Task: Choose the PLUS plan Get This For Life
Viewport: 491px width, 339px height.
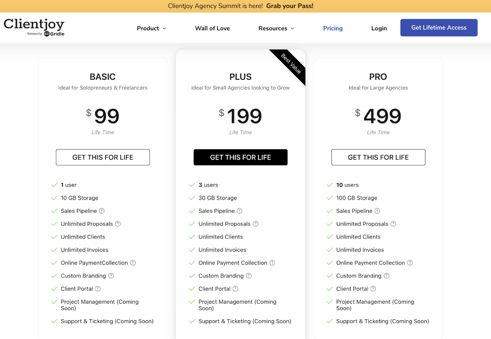Action: coord(241,157)
